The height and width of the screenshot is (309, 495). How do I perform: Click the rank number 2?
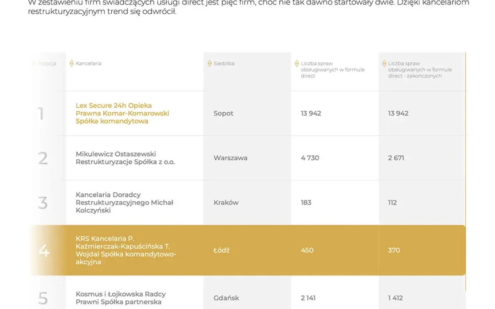tap(43, 158)
